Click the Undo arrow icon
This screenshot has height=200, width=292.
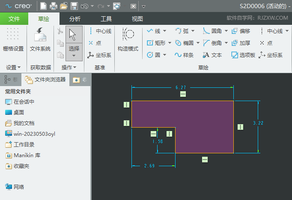click(x=84, y=6)
